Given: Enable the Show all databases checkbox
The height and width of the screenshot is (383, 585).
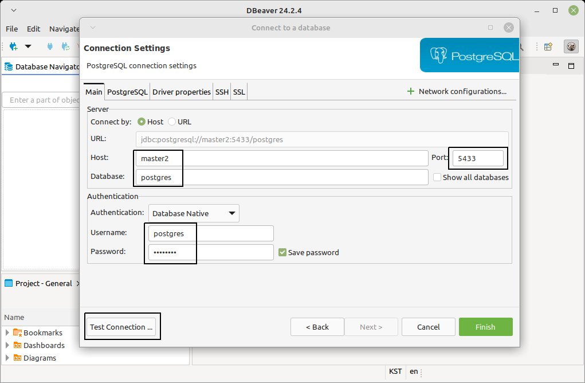Looking at the screenshot, I should (x=437, y=177).
